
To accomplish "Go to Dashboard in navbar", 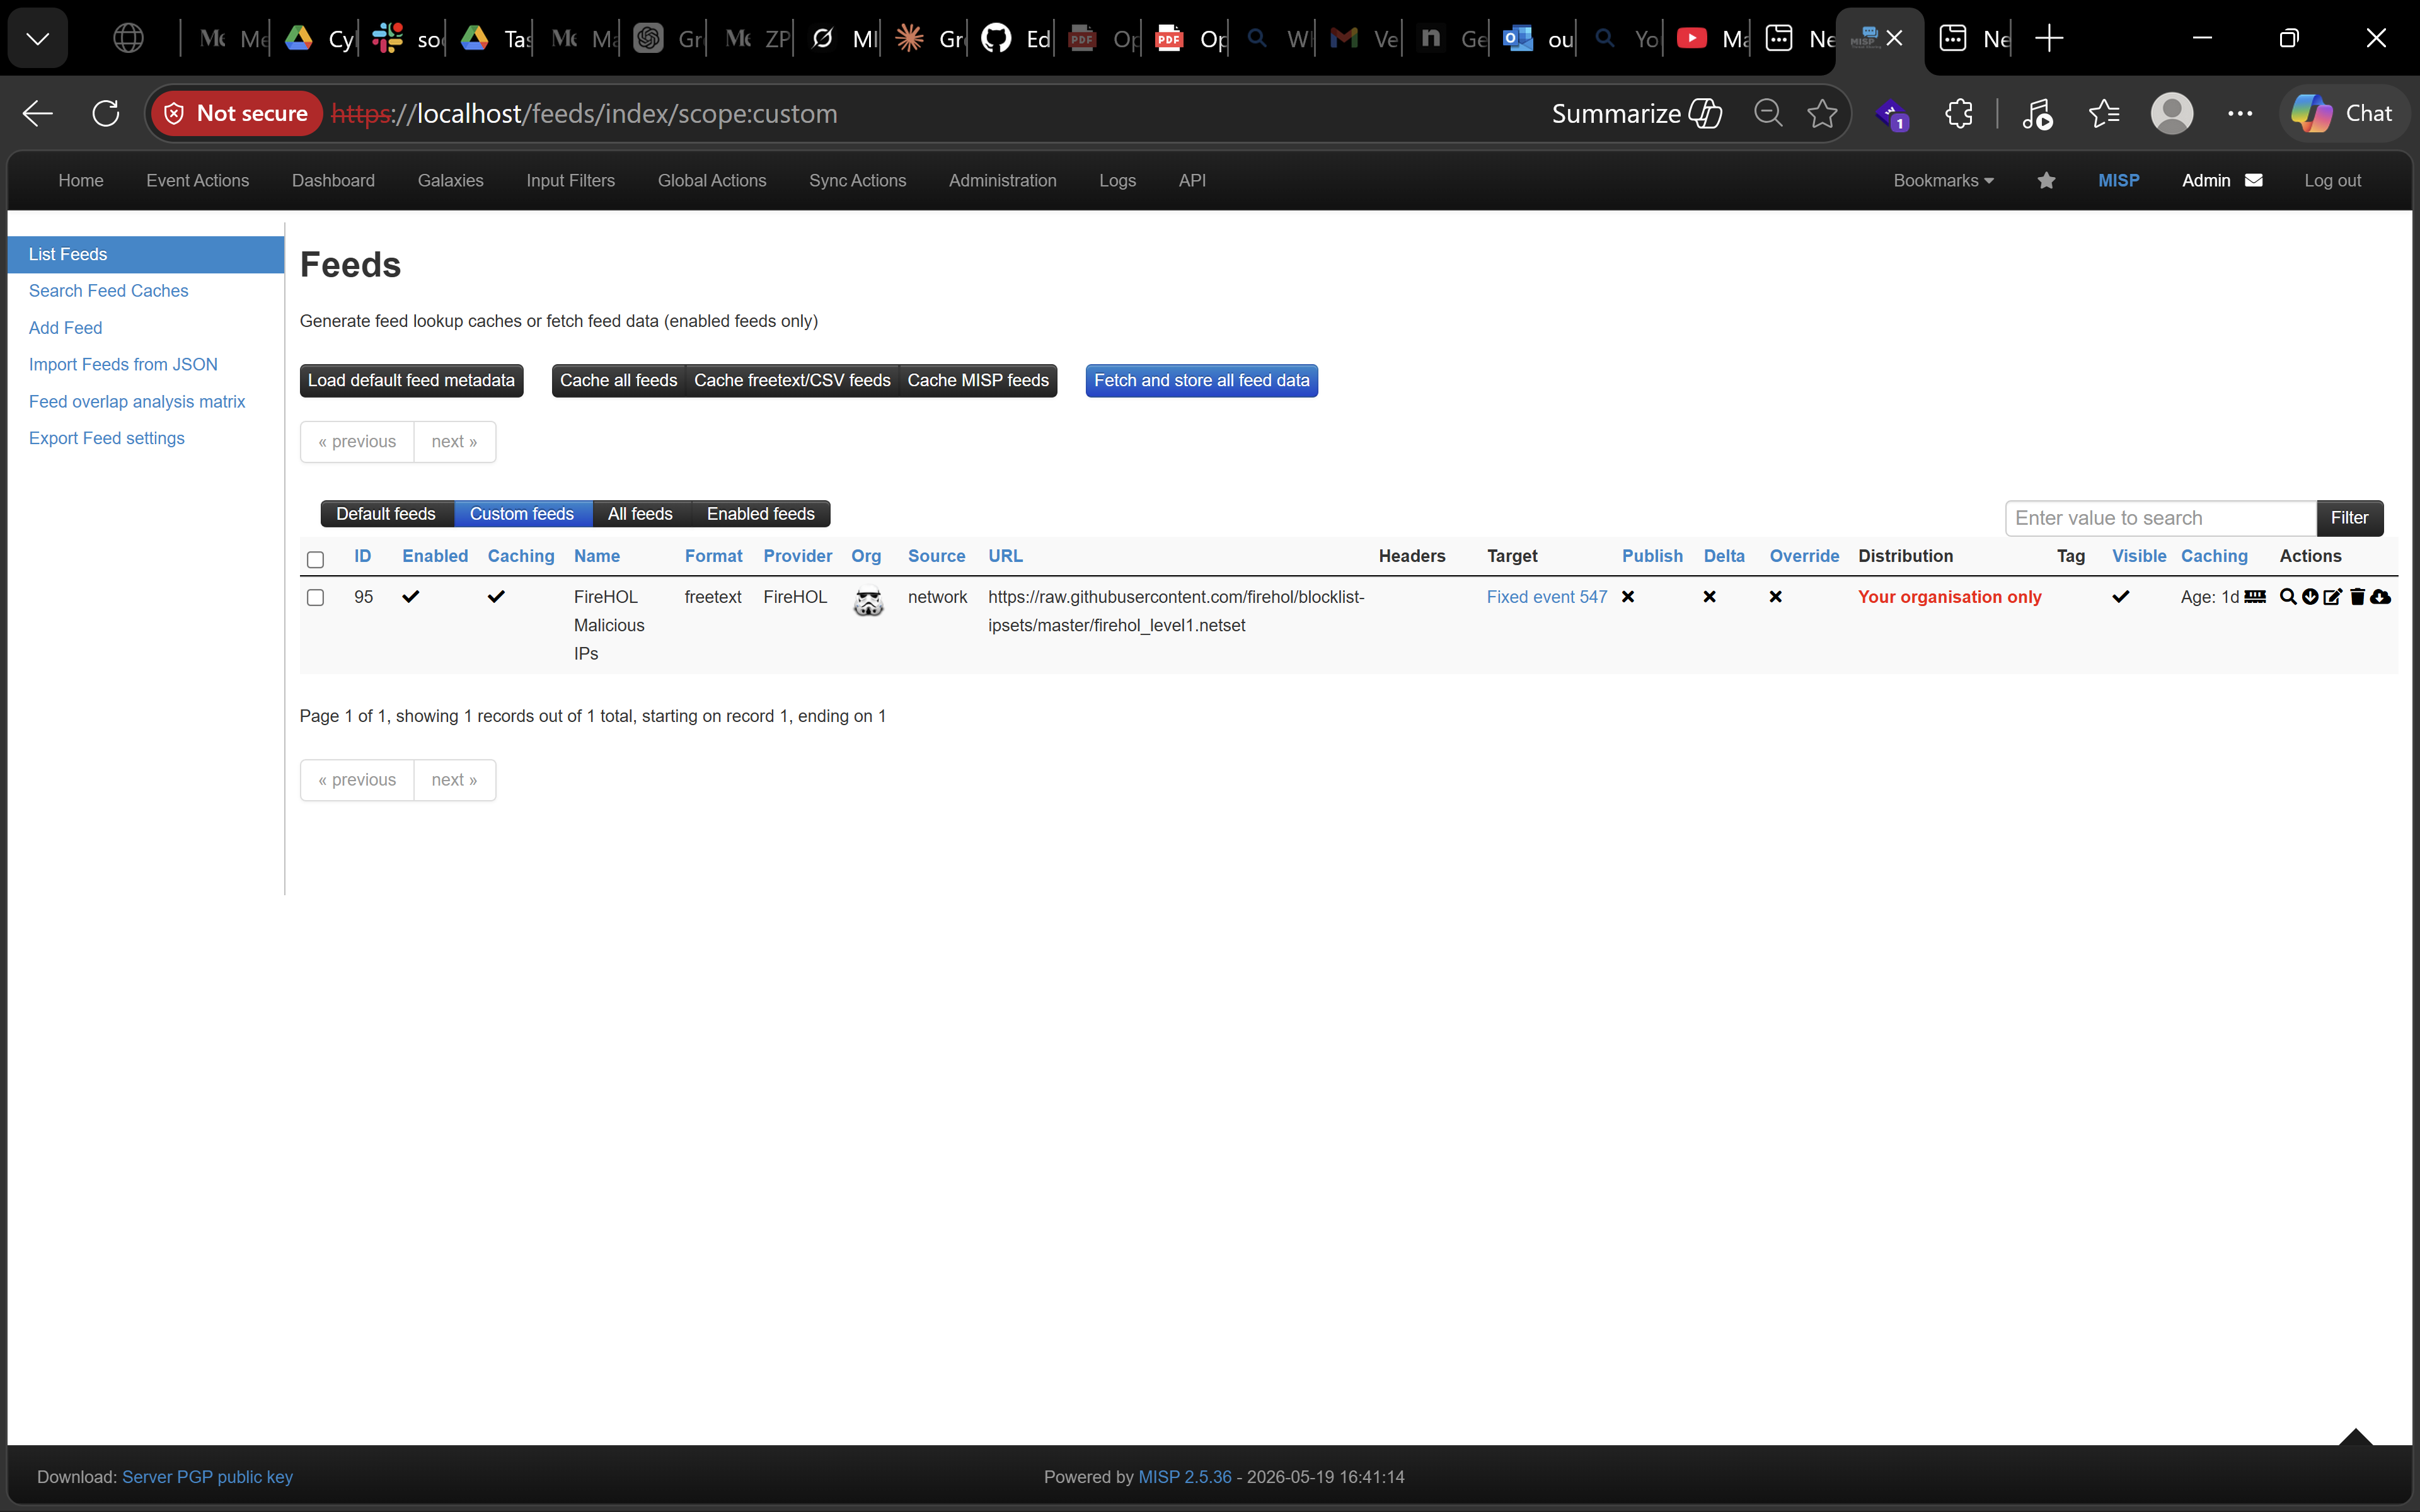I will (x=333, y=180).
